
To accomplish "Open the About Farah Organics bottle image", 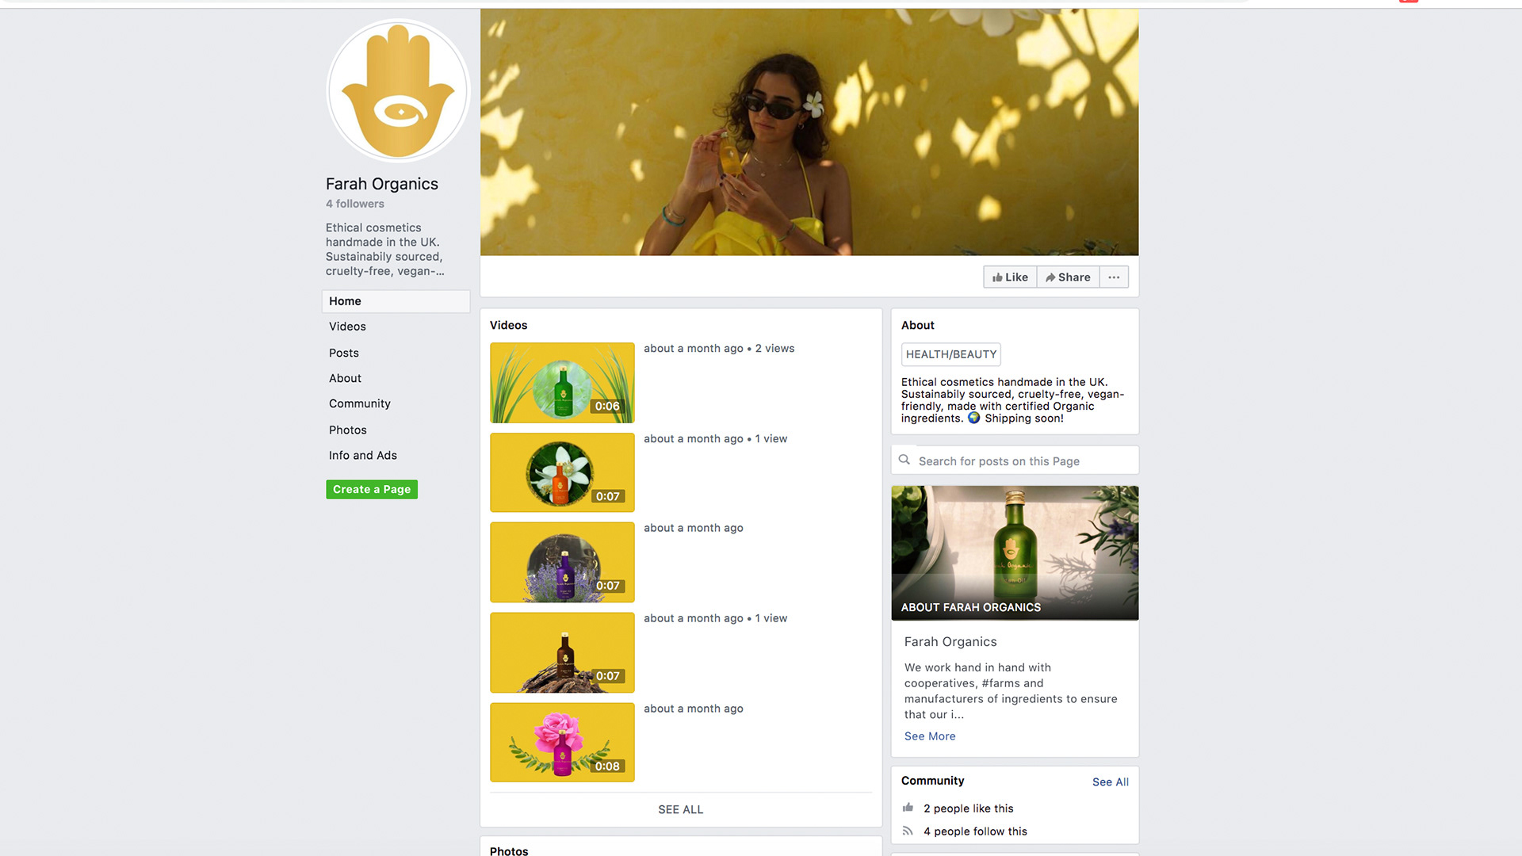I will click(1015, 552).
